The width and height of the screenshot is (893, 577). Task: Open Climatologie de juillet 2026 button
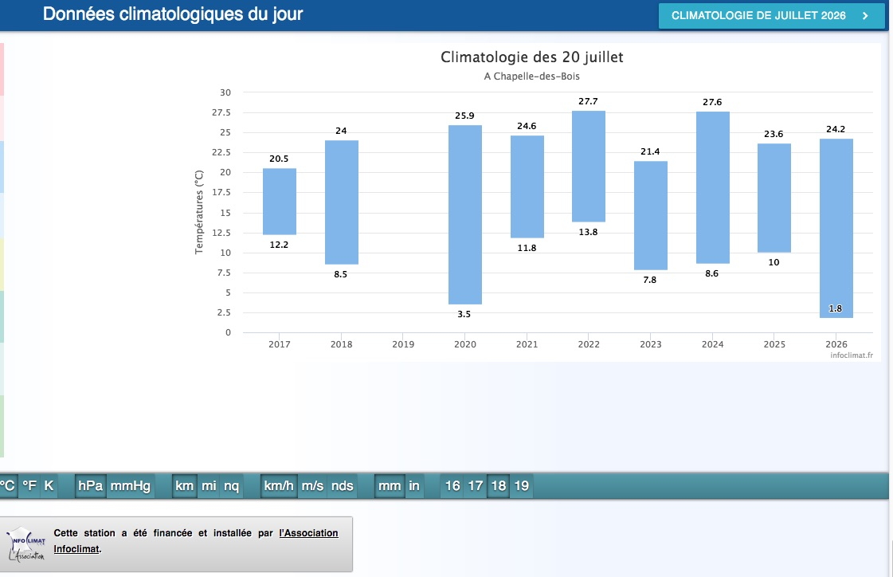[x=771, y=16]
